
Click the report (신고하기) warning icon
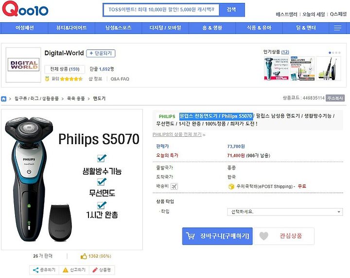click(x=65, y=270)
